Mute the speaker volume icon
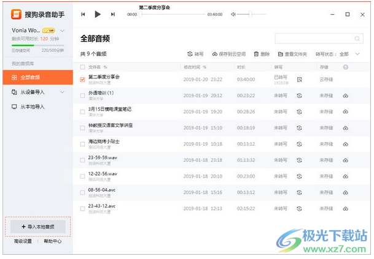 click(x=233, y=15)
